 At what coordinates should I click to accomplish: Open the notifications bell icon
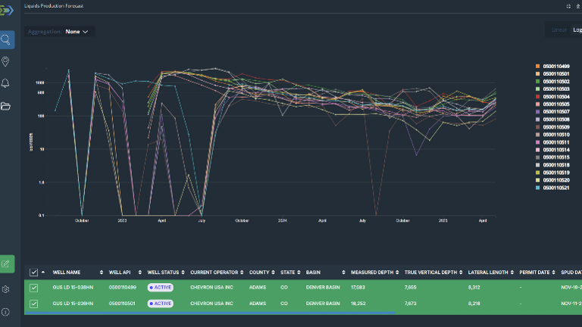[x=6, y=83]
